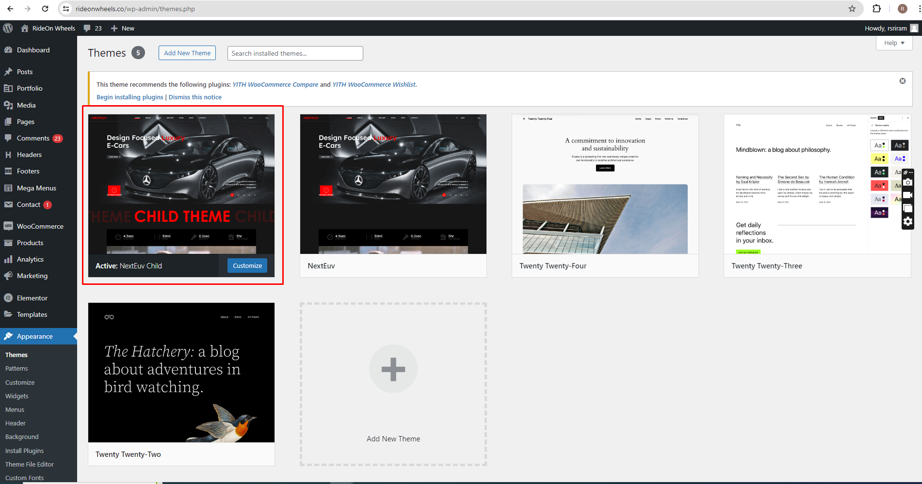Select the NextEuv theme thumbnail
This screenshot has width=922, height=484.
[x=393, y=184]
